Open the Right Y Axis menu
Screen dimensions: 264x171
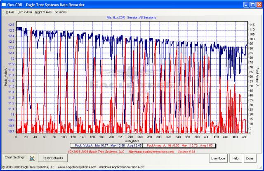click(x=43, y=12)
